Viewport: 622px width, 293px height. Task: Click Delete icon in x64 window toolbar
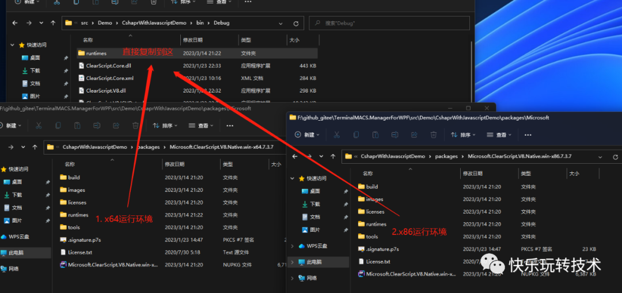coord(136,125)
